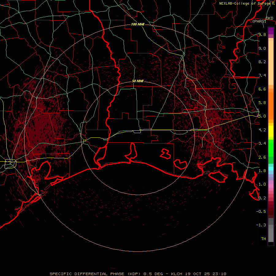Click the 9.8 scale value
This screenshot has width=276, height=276.
tap(262, 34)
